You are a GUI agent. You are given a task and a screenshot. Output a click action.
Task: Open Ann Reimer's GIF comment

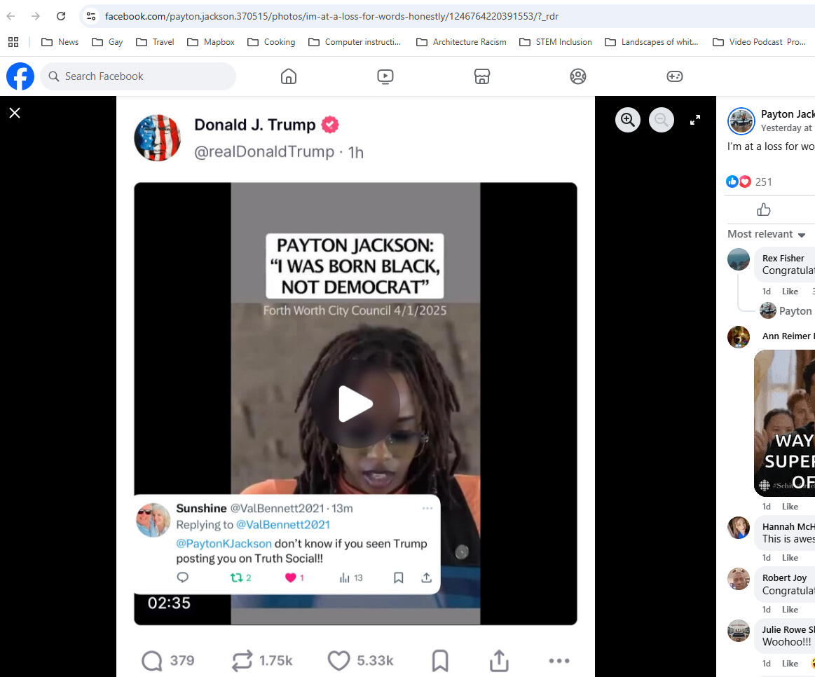coord(784,423)
